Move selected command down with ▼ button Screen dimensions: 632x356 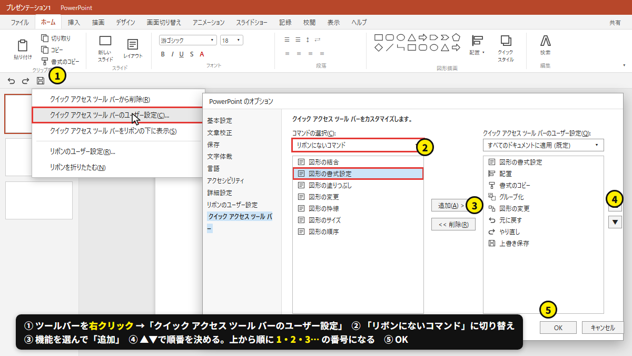615,222
